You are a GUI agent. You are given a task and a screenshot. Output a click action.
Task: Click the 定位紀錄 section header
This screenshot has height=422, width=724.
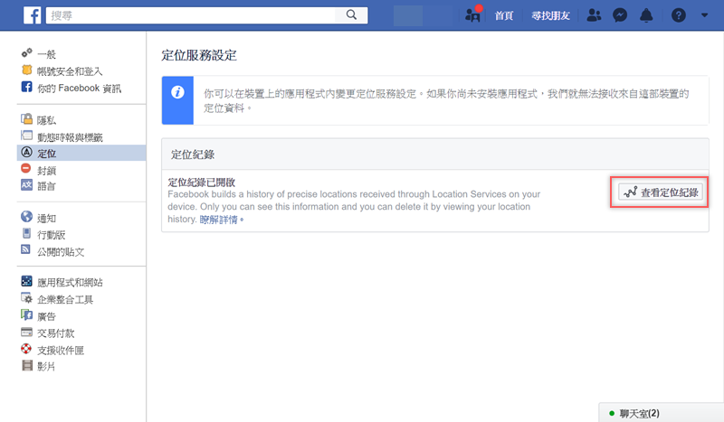[193, 155]
